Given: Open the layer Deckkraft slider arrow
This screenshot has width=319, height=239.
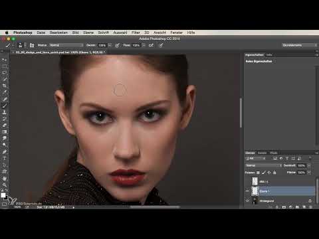Looking at the screenshot, I should pos(309,165).
